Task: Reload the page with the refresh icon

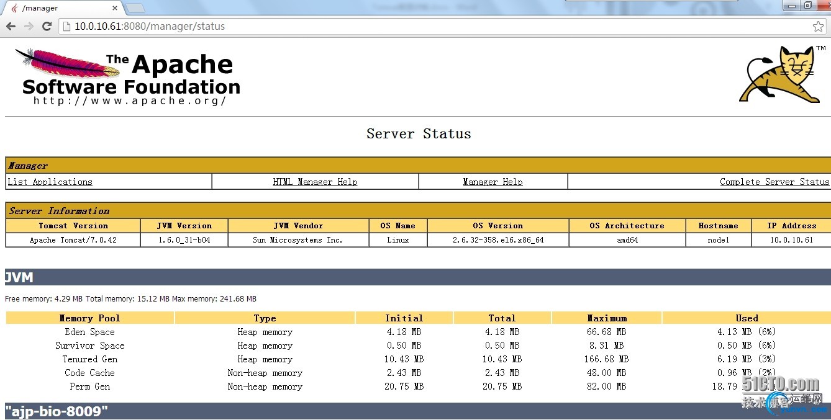Action: click(x=47, y=26)
